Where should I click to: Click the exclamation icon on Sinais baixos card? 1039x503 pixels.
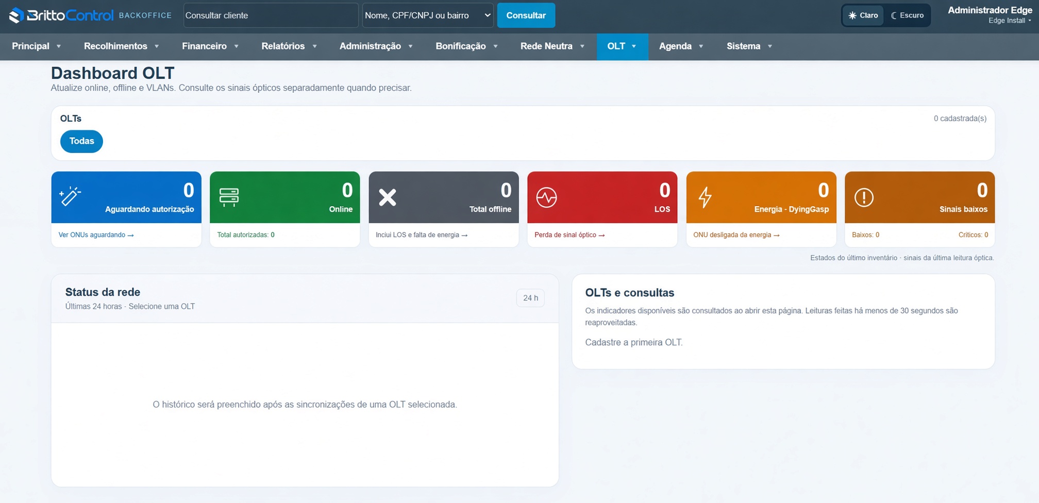[864, 197]
